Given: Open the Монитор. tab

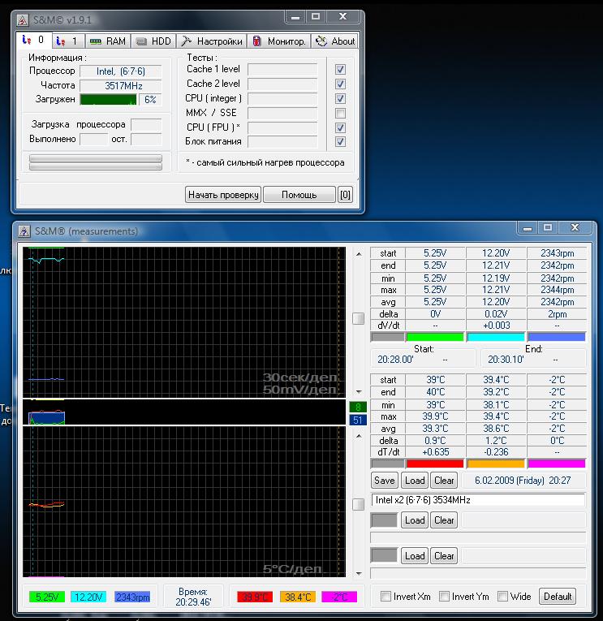Looking at the screenshot, I should pyautogui.click(x=278, y=41).
